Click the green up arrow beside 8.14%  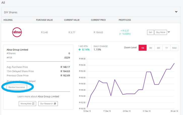pos(80,50)
